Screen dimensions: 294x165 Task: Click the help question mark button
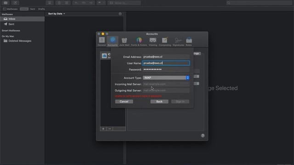pos(203,136)
